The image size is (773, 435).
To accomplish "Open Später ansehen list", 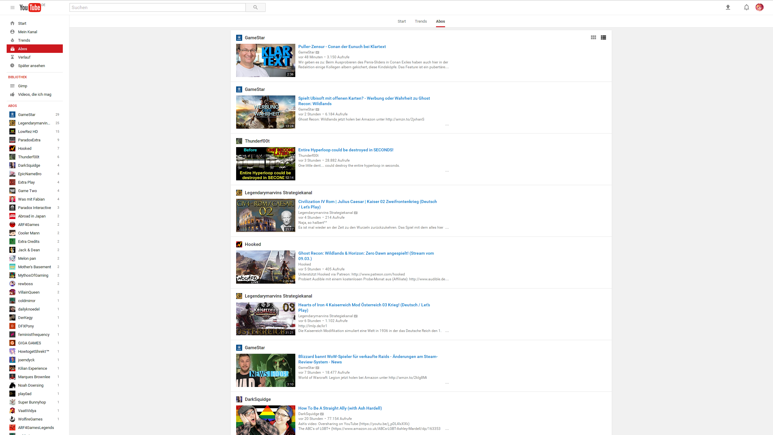I will [x=35, y=66].
